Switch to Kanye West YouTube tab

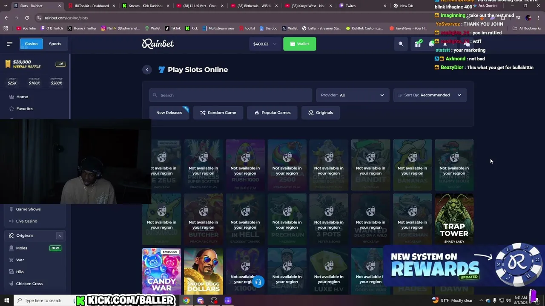[x=308, y=6]
